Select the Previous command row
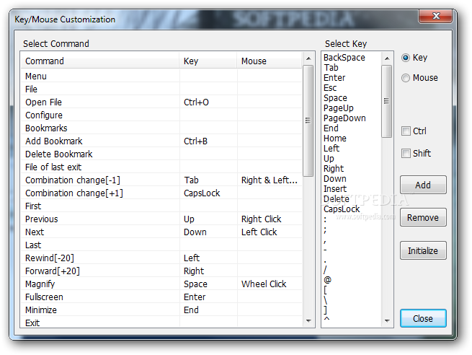This screenshot has height=355, width=472. tap(161, 219)
